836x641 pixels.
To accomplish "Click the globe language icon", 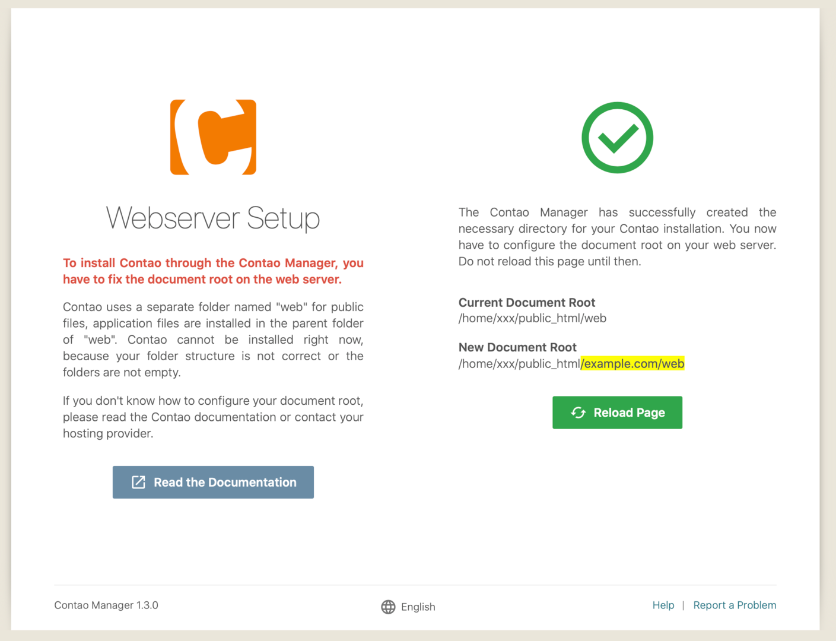I will click(388, 607).
